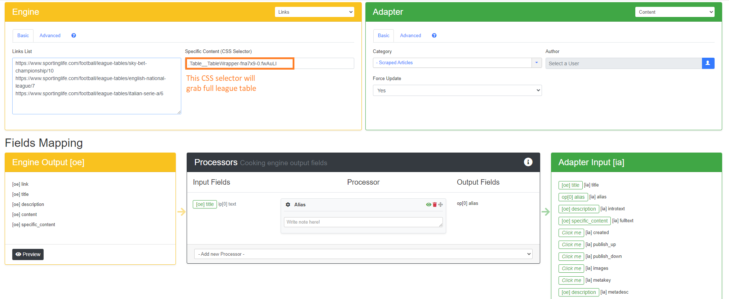Screen dimensions: 729x299
Task: Open the Adapter type Content dropdown
Action: pos(675,12)
